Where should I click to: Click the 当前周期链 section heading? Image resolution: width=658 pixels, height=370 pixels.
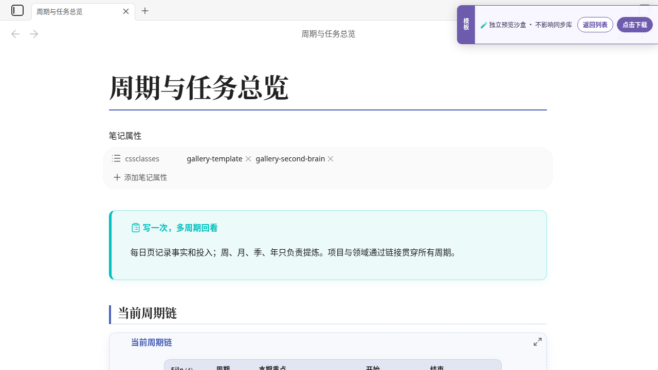148,313
